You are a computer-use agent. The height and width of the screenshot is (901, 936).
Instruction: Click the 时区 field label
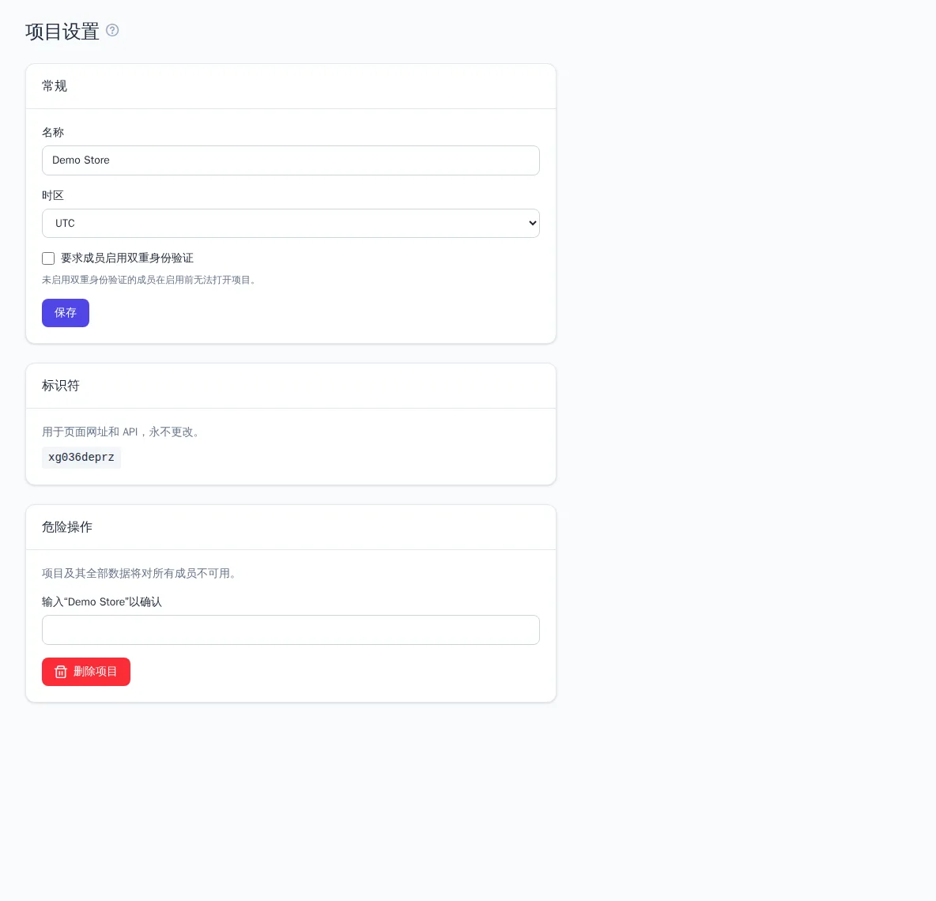pyautogui.click(x=52, y=196)
